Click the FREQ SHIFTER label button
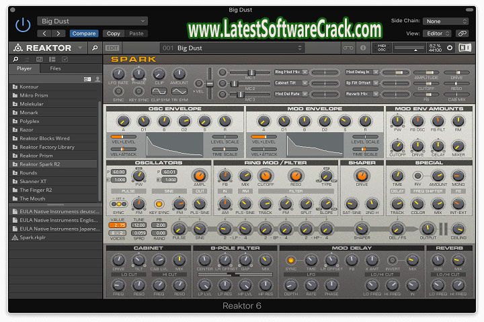484x322 pixels. tap(428, 191)
